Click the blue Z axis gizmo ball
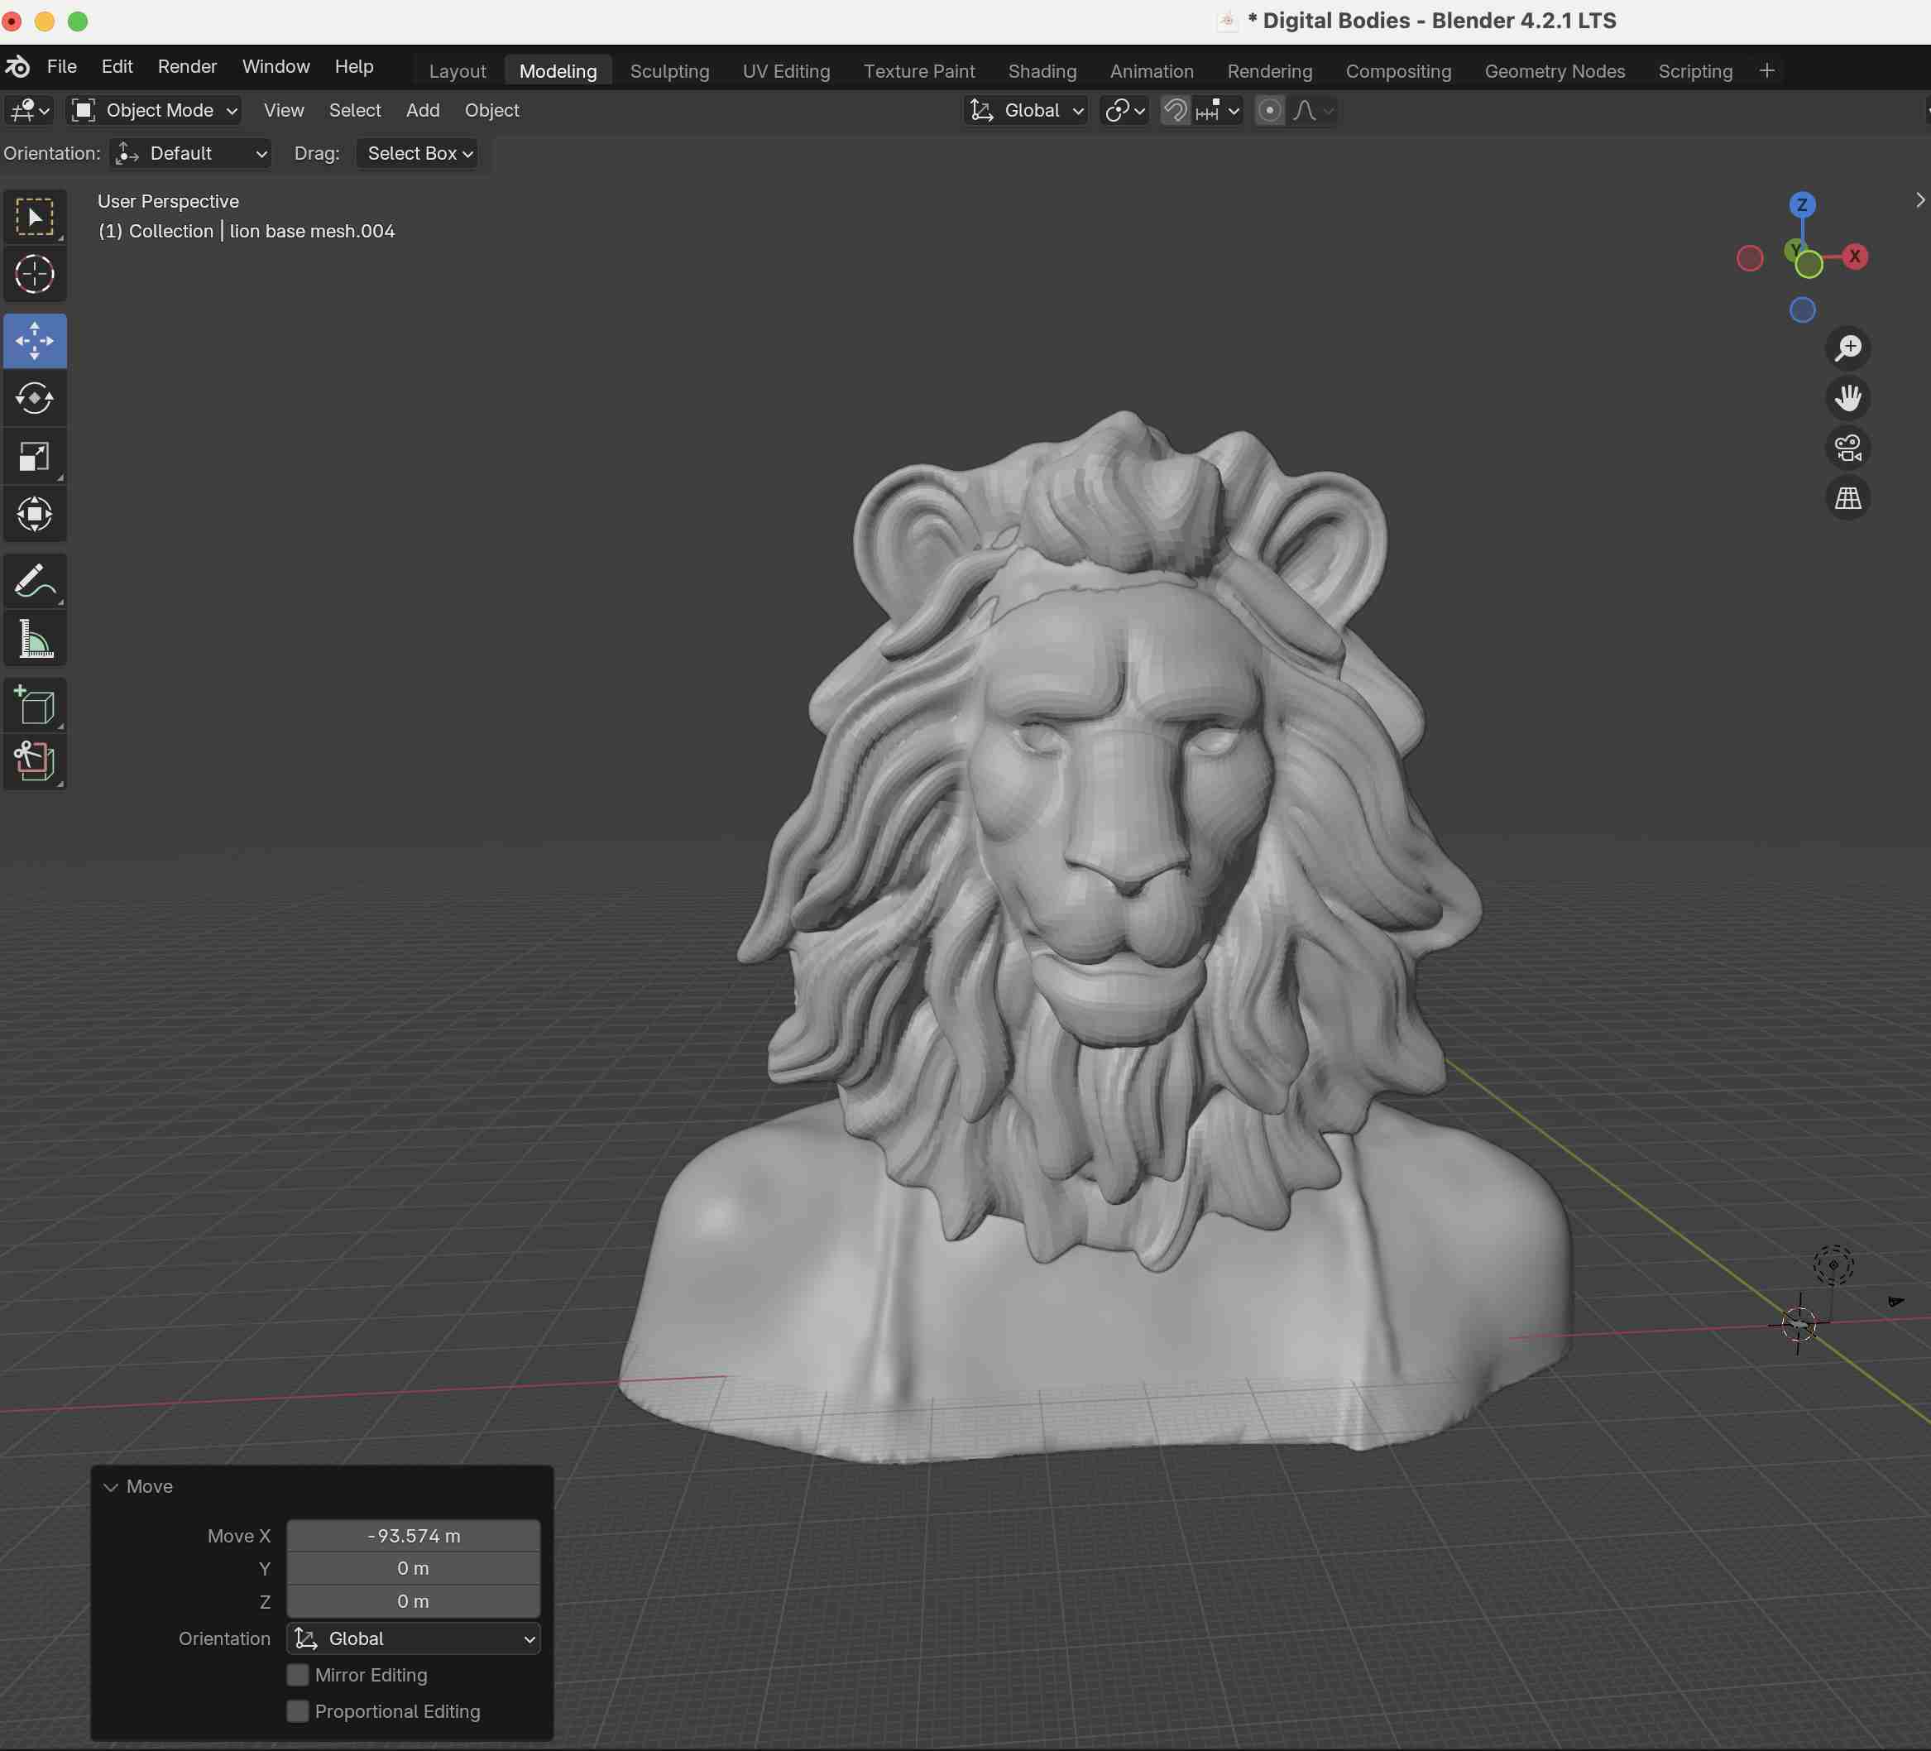Viewport: 1931px width, 1751px height. click(x=1802, y=204)
